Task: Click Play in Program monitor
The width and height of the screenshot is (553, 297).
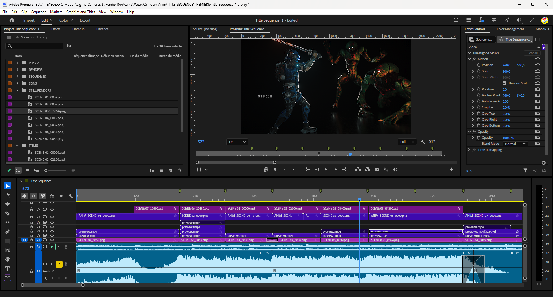Action: click(326, 170)
